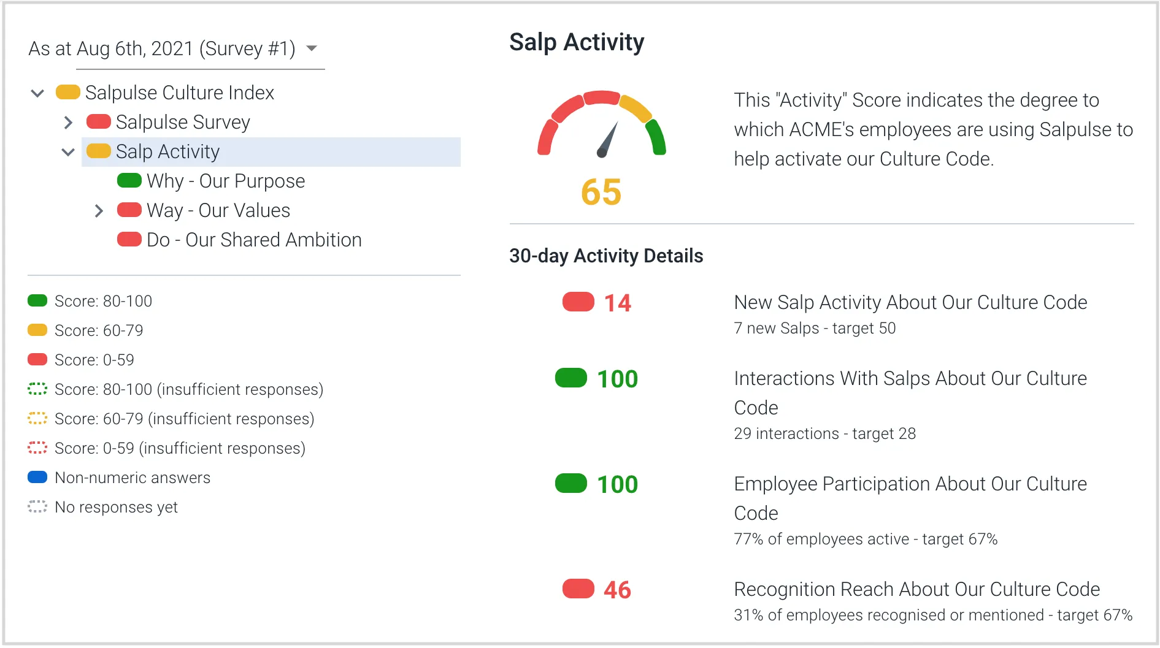The height and width of the screenshot is (648, 1160).
Task: Click dotted red swatch for 0-59 insufficient responses
Action: click(37, 448)
